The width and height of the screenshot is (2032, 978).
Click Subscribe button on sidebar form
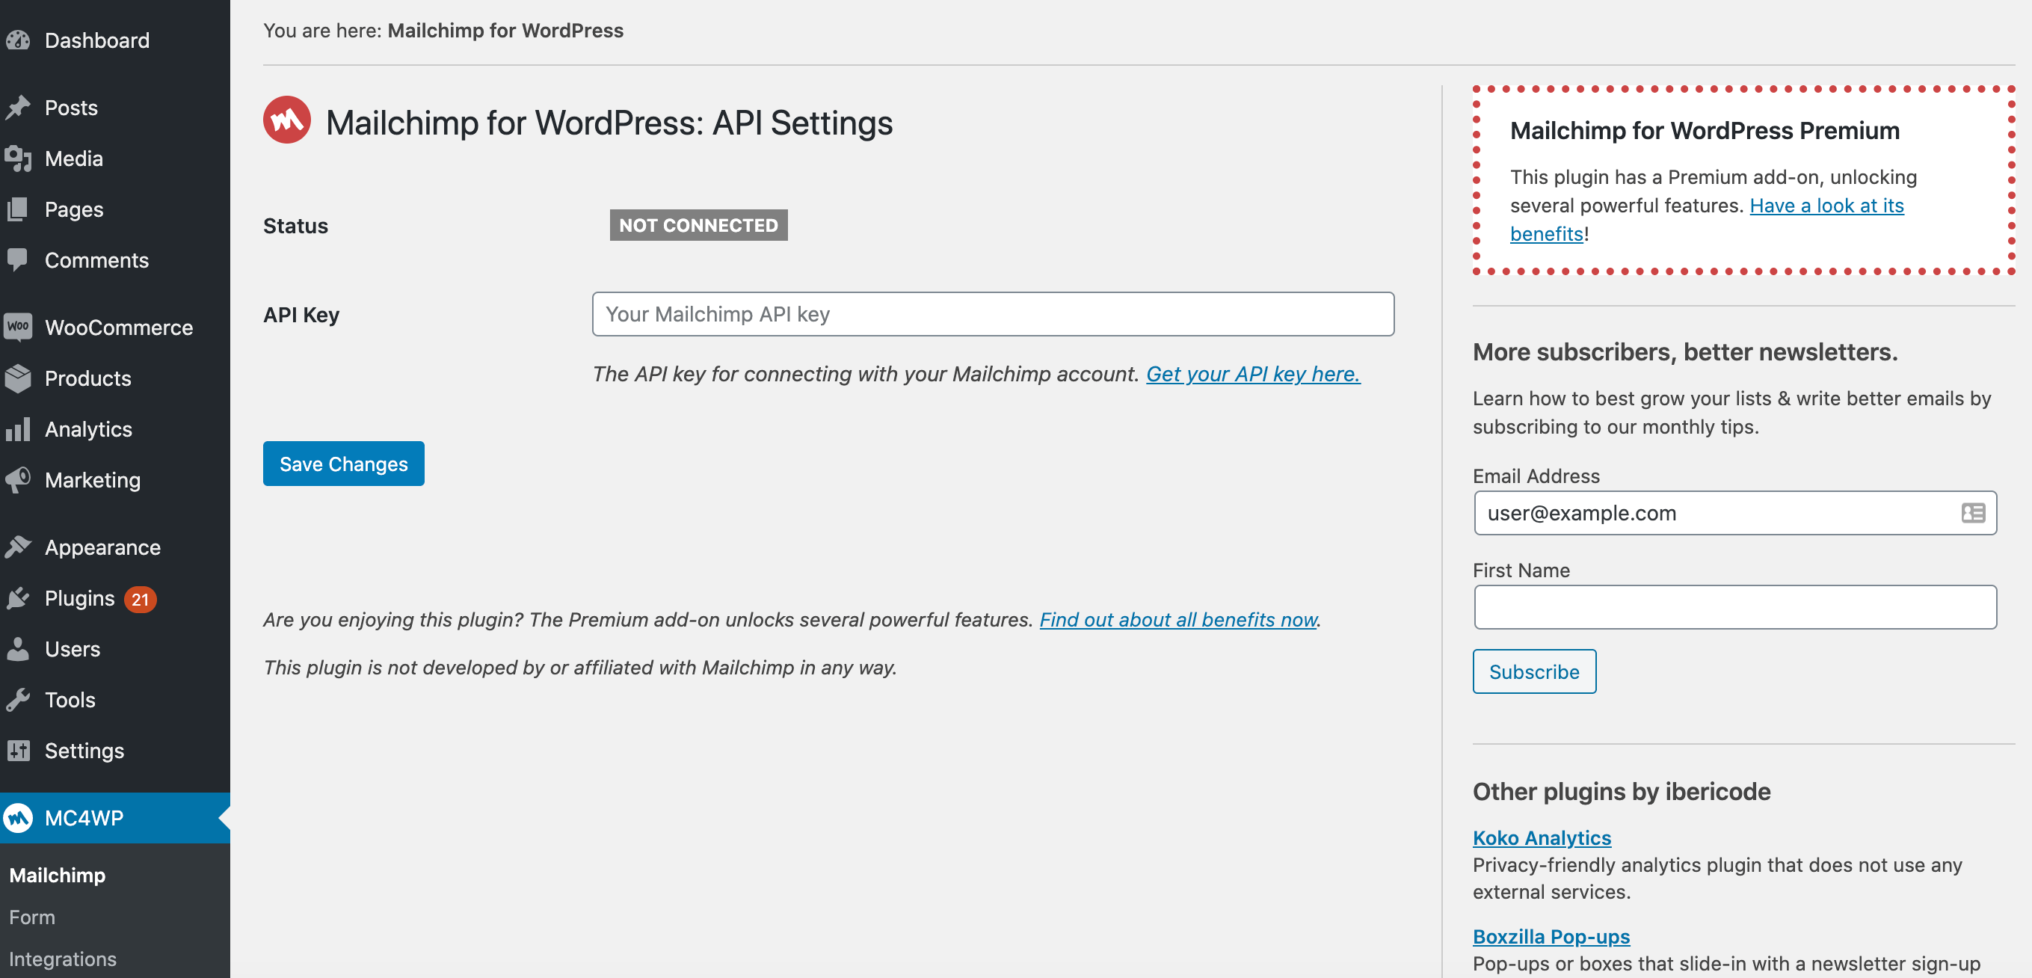(x=1534, y=671)
